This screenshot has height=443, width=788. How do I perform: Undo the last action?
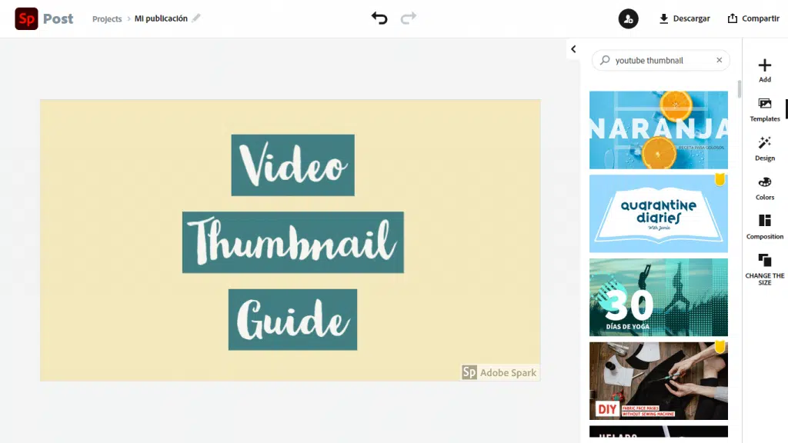[x=379, y=18]
